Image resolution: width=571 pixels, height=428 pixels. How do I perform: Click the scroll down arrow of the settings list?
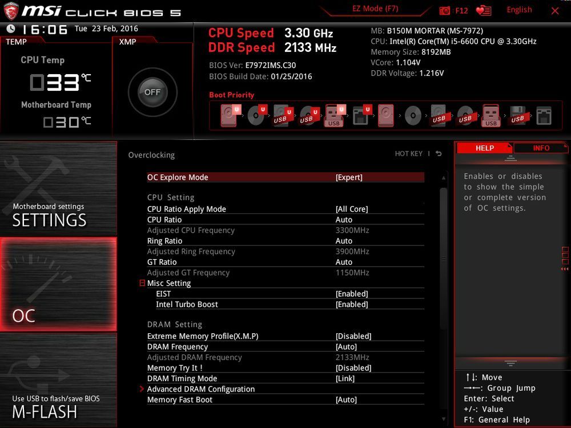444,419
